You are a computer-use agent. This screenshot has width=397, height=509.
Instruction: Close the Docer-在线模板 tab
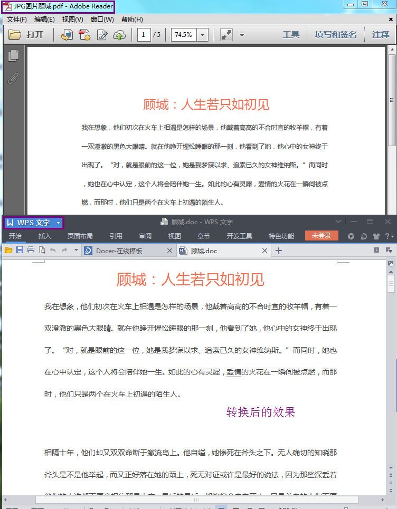[x=169, y=251]
